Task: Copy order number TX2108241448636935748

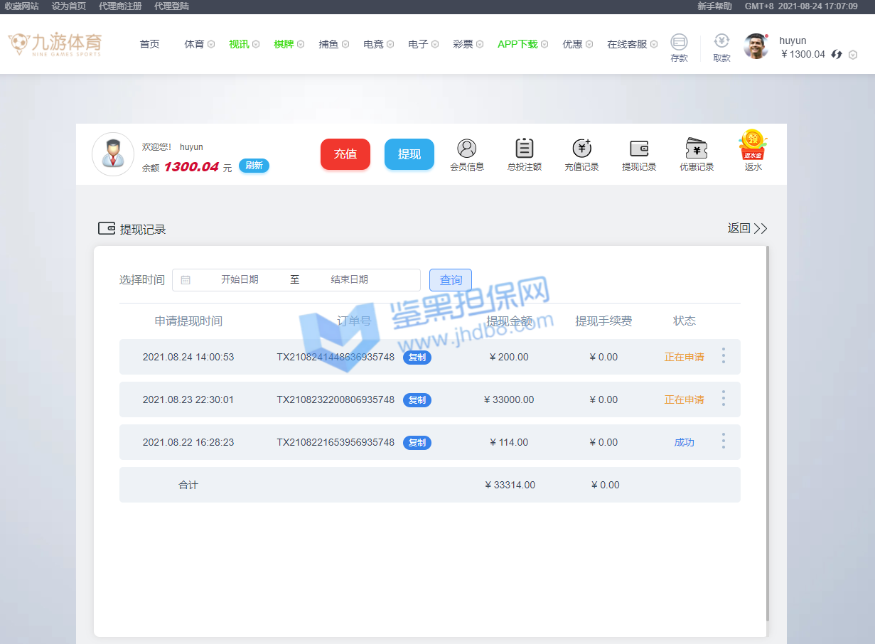Action: [x=417, y=358]
